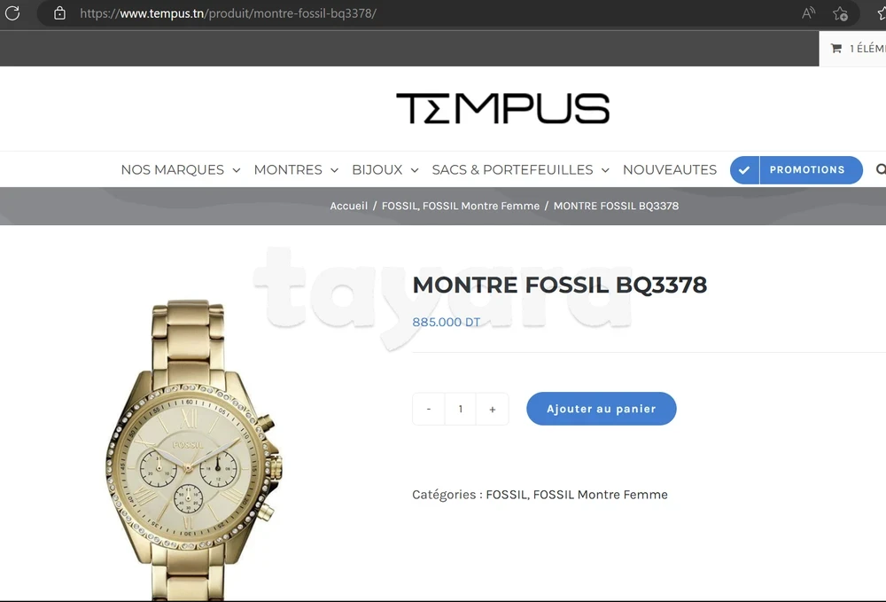Click Ajouter au panier button
Viewport: 886px width, 602px height.
(602, 409)
